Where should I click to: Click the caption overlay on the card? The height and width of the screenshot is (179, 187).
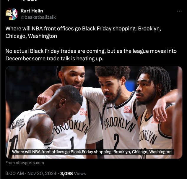coord(92,152)
